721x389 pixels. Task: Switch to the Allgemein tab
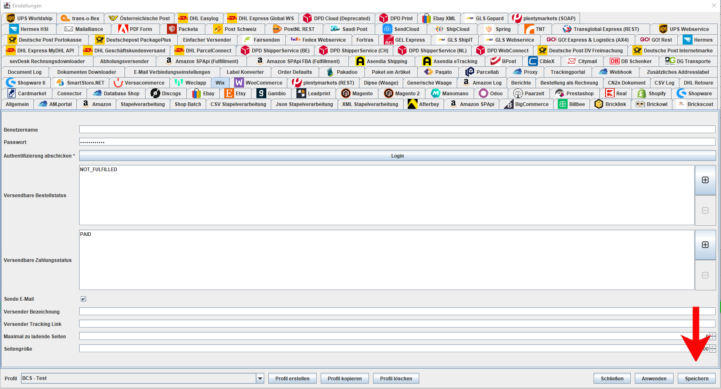(17, 104)
